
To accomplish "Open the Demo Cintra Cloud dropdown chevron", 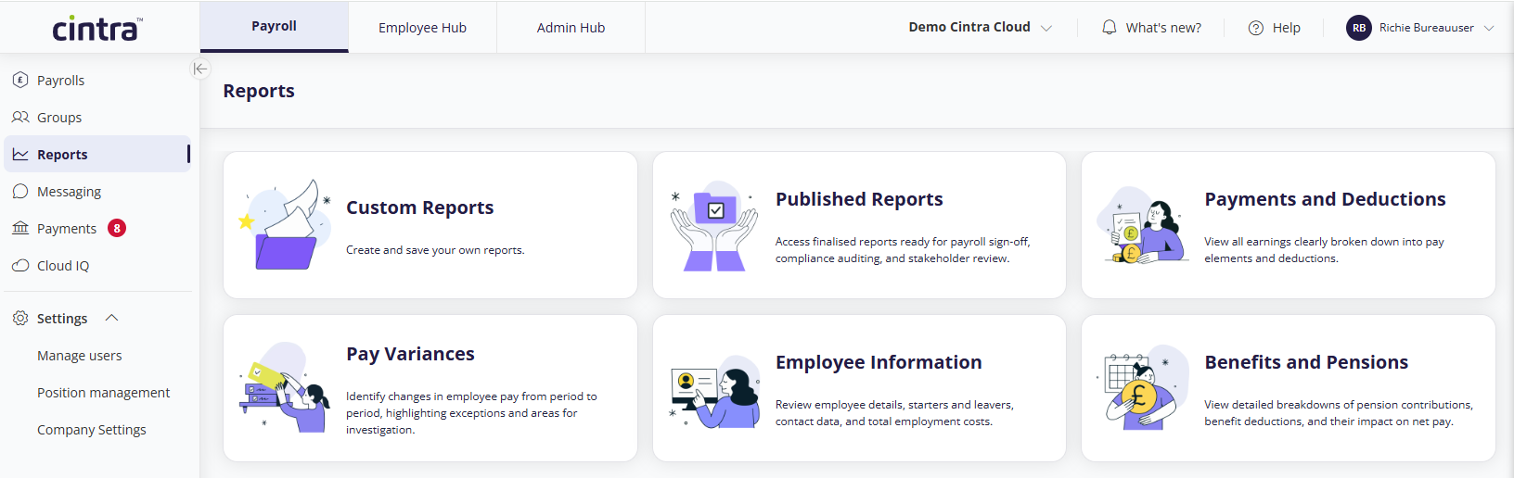I will pyautogui.click(x=1046, y=28).
